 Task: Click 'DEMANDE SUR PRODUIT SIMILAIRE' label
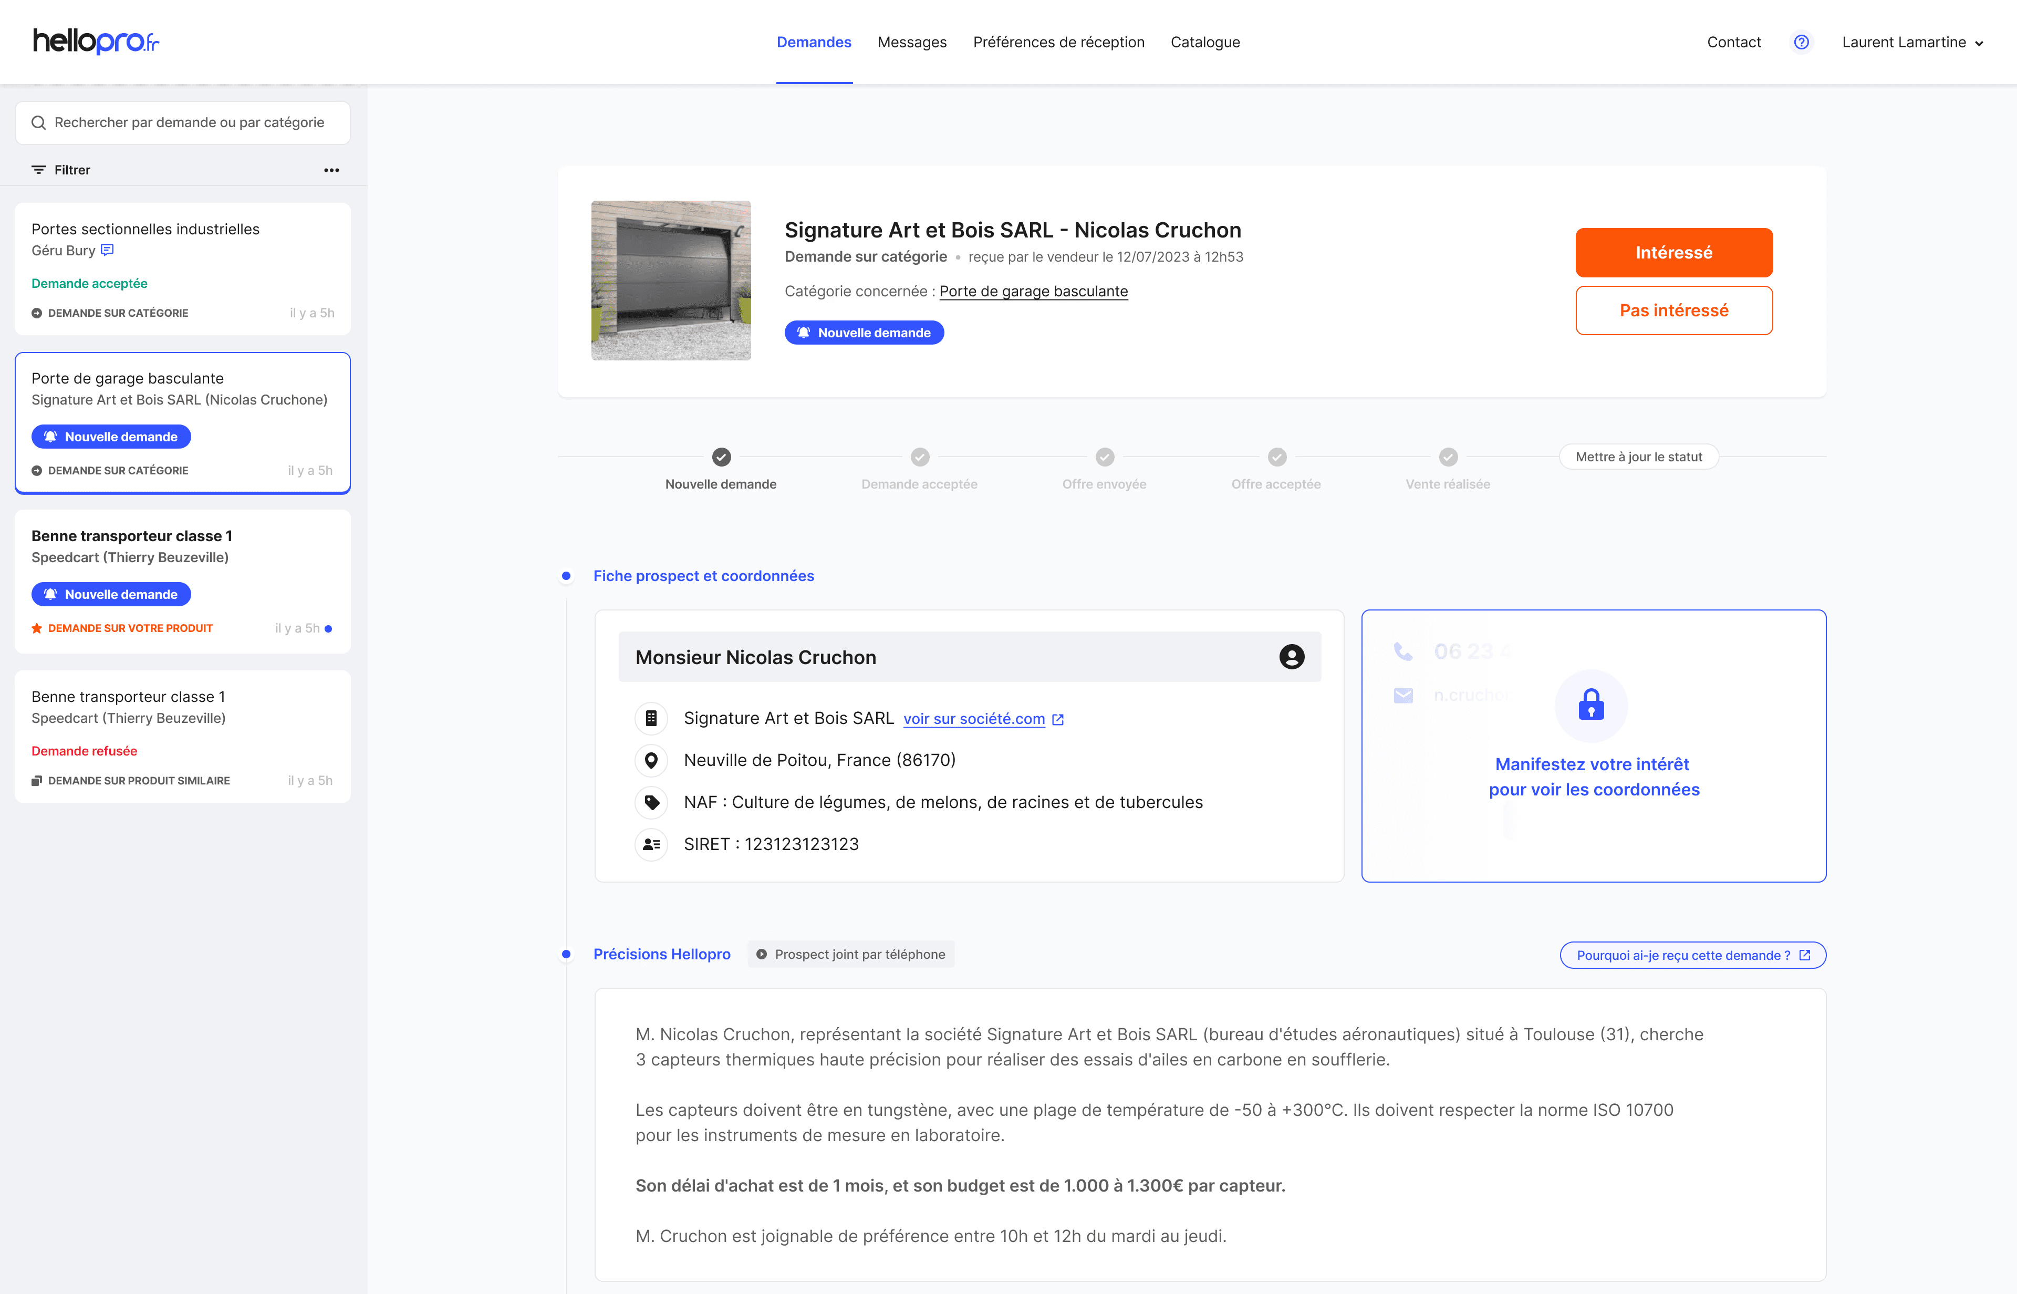(139, 781)
